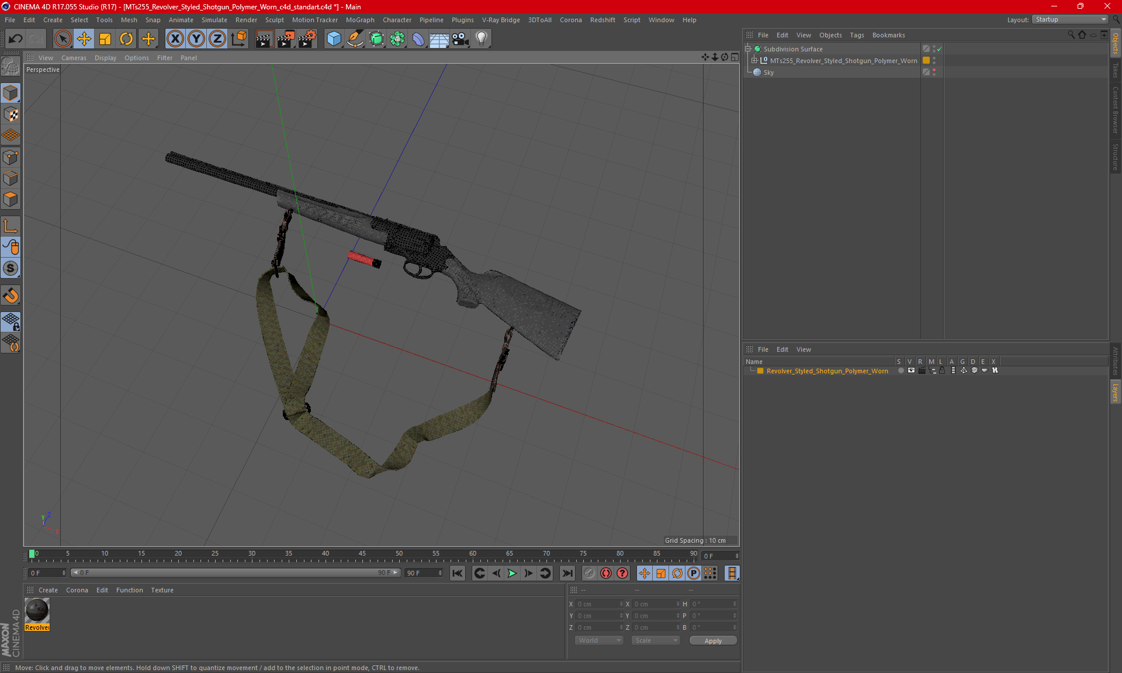Click Render View clapperboard icon
Image resolution: width=1122 pixels, height=673 pixels.
click(264, 39)
